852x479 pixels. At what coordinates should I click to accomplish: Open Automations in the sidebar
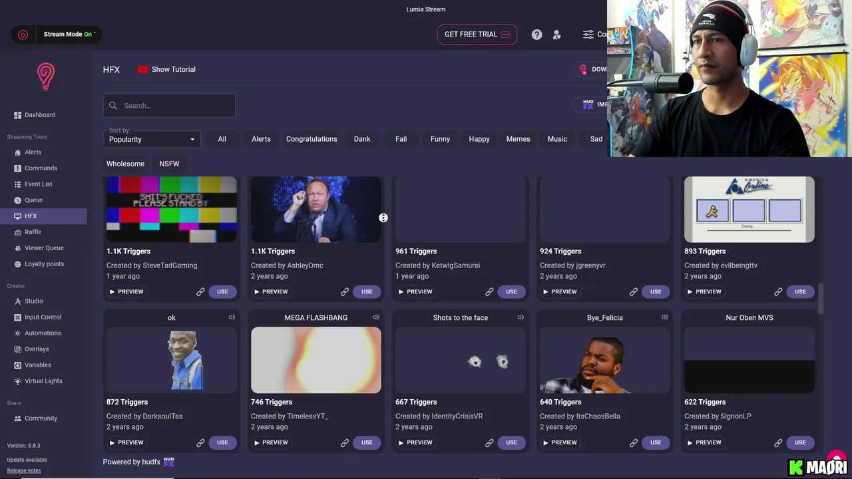pos(43,333)
